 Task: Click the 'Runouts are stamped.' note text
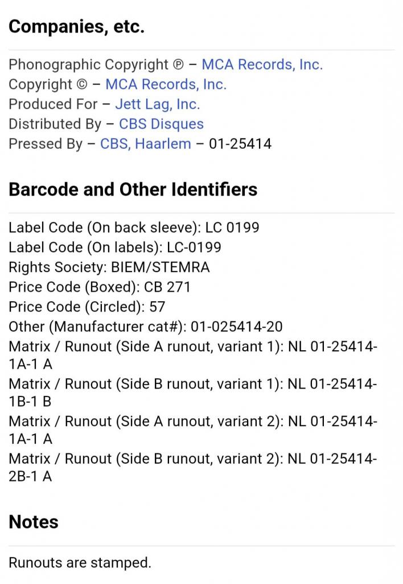(80, 563)
